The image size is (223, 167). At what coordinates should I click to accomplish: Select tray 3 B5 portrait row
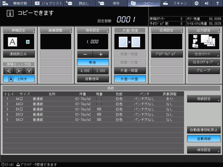click(x=93, y=109)
